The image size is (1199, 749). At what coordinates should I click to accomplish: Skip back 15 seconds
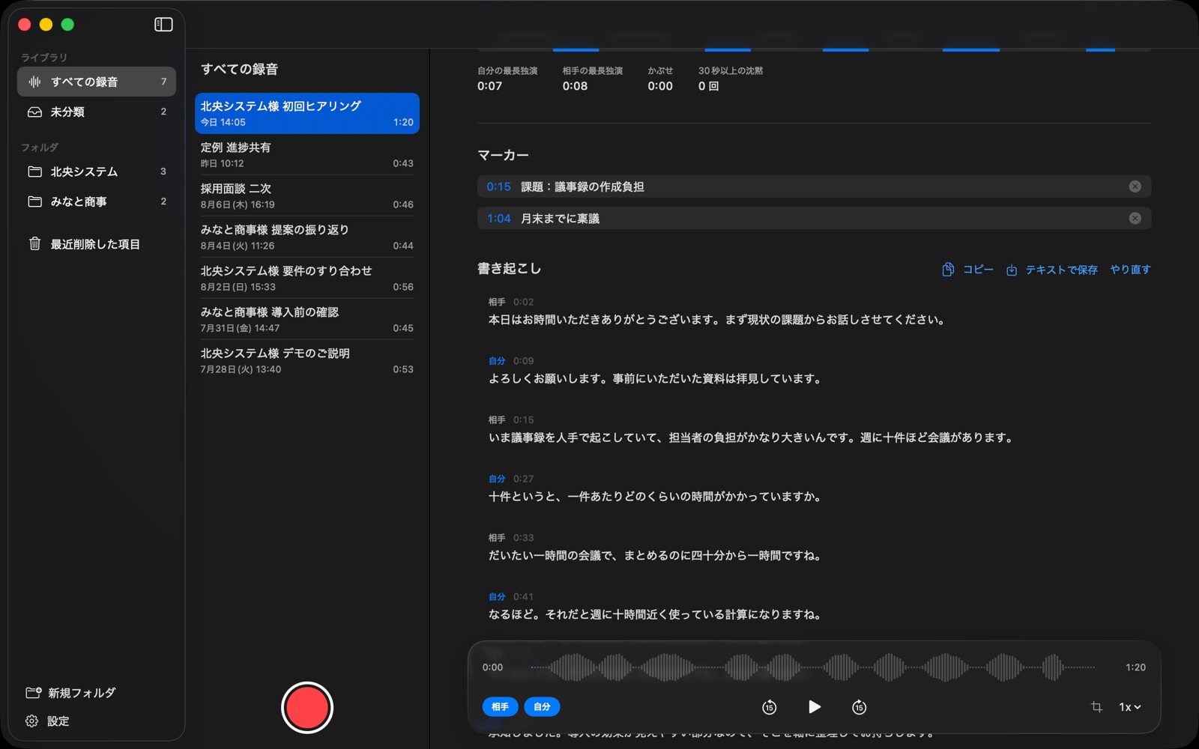tap(769, 707)
